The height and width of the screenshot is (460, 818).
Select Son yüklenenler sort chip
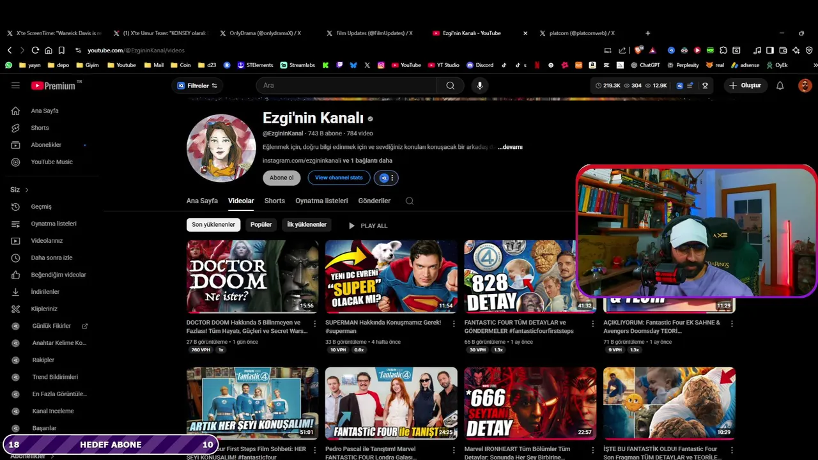(213, 224)
